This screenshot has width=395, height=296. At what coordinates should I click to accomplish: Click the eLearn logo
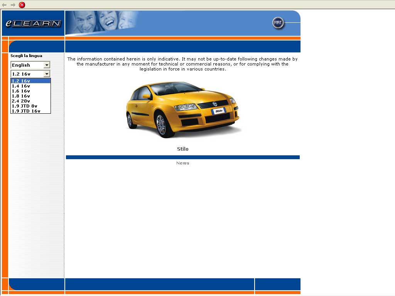[x=33, y=23]
